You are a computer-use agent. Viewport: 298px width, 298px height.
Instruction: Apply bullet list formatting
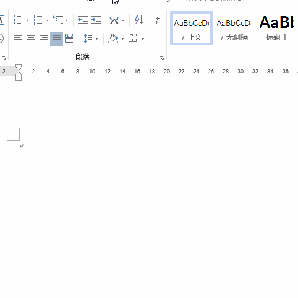point(18,20)
